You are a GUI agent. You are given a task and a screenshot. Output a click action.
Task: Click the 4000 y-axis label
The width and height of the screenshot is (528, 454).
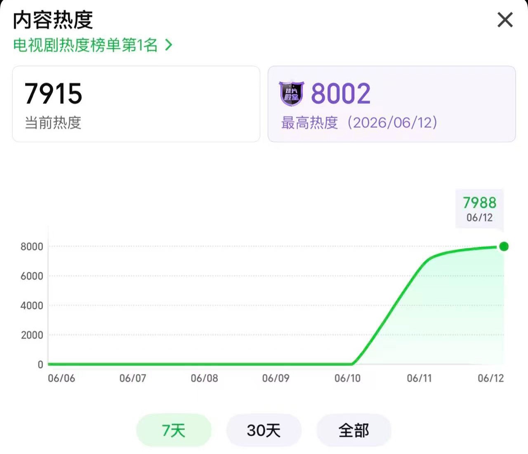point(32,306)
